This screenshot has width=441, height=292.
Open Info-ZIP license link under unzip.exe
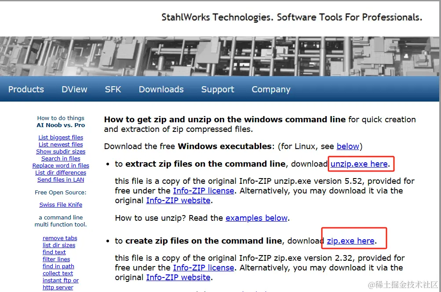pos(203,191)
